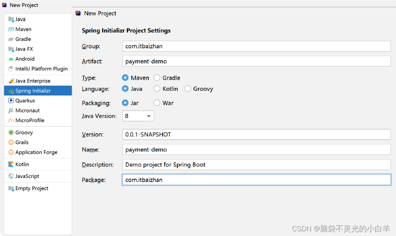Image resolution: width=396 pixels, height=236 pixels.
Task: Select IntelliJ Platform Plugin entry
Action: click(38, 69)
